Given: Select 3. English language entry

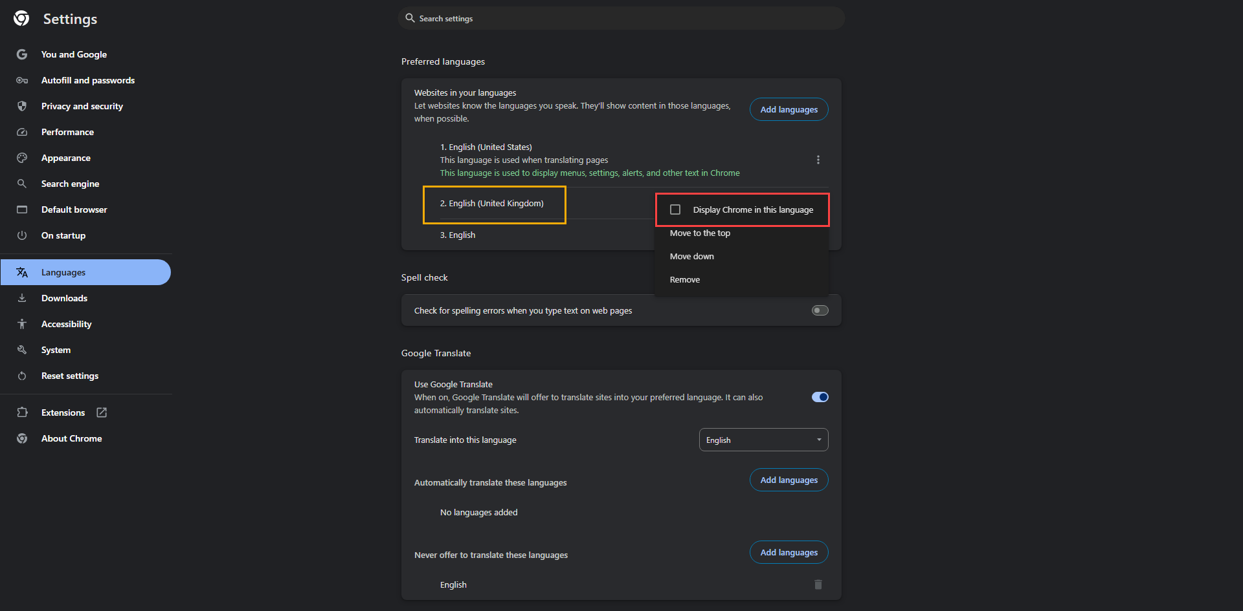Looking at the screenshot, I should point(458,235).
